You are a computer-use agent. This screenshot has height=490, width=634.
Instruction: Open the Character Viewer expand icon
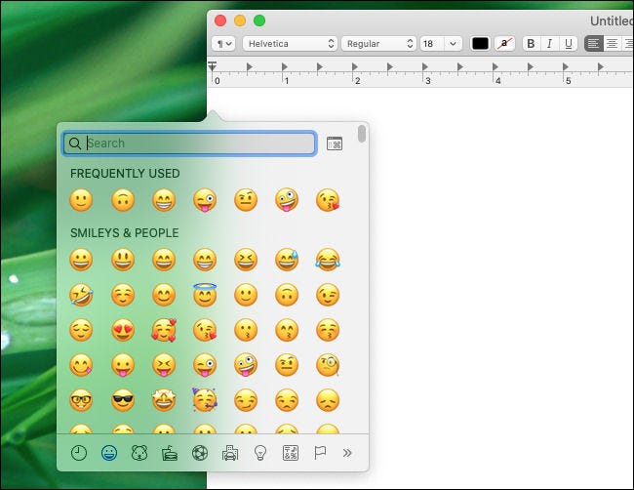335,143
